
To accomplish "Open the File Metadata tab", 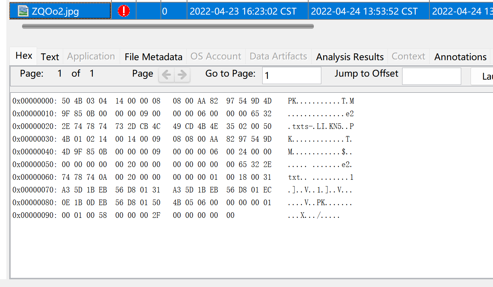I will 153,57.
